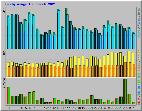Viewport: 142px width, 111px height.
Task: Click green weekend day label 28
Action: coord(121,108)
